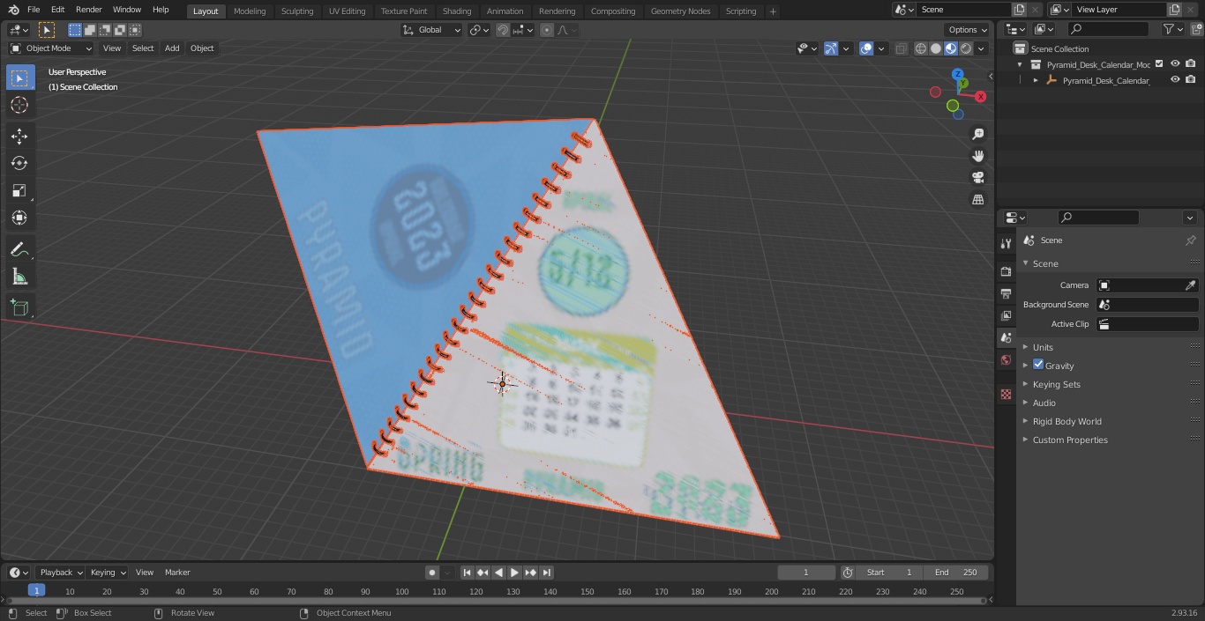The height and width of the screenshot is (621, 1205).
Task: Select the Annotate tool
Action: [19, 250]
